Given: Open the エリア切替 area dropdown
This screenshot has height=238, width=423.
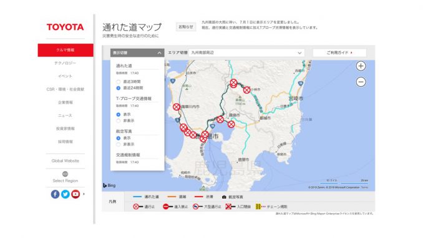Looking at the screenshot, I should click(x=246, y=52).
